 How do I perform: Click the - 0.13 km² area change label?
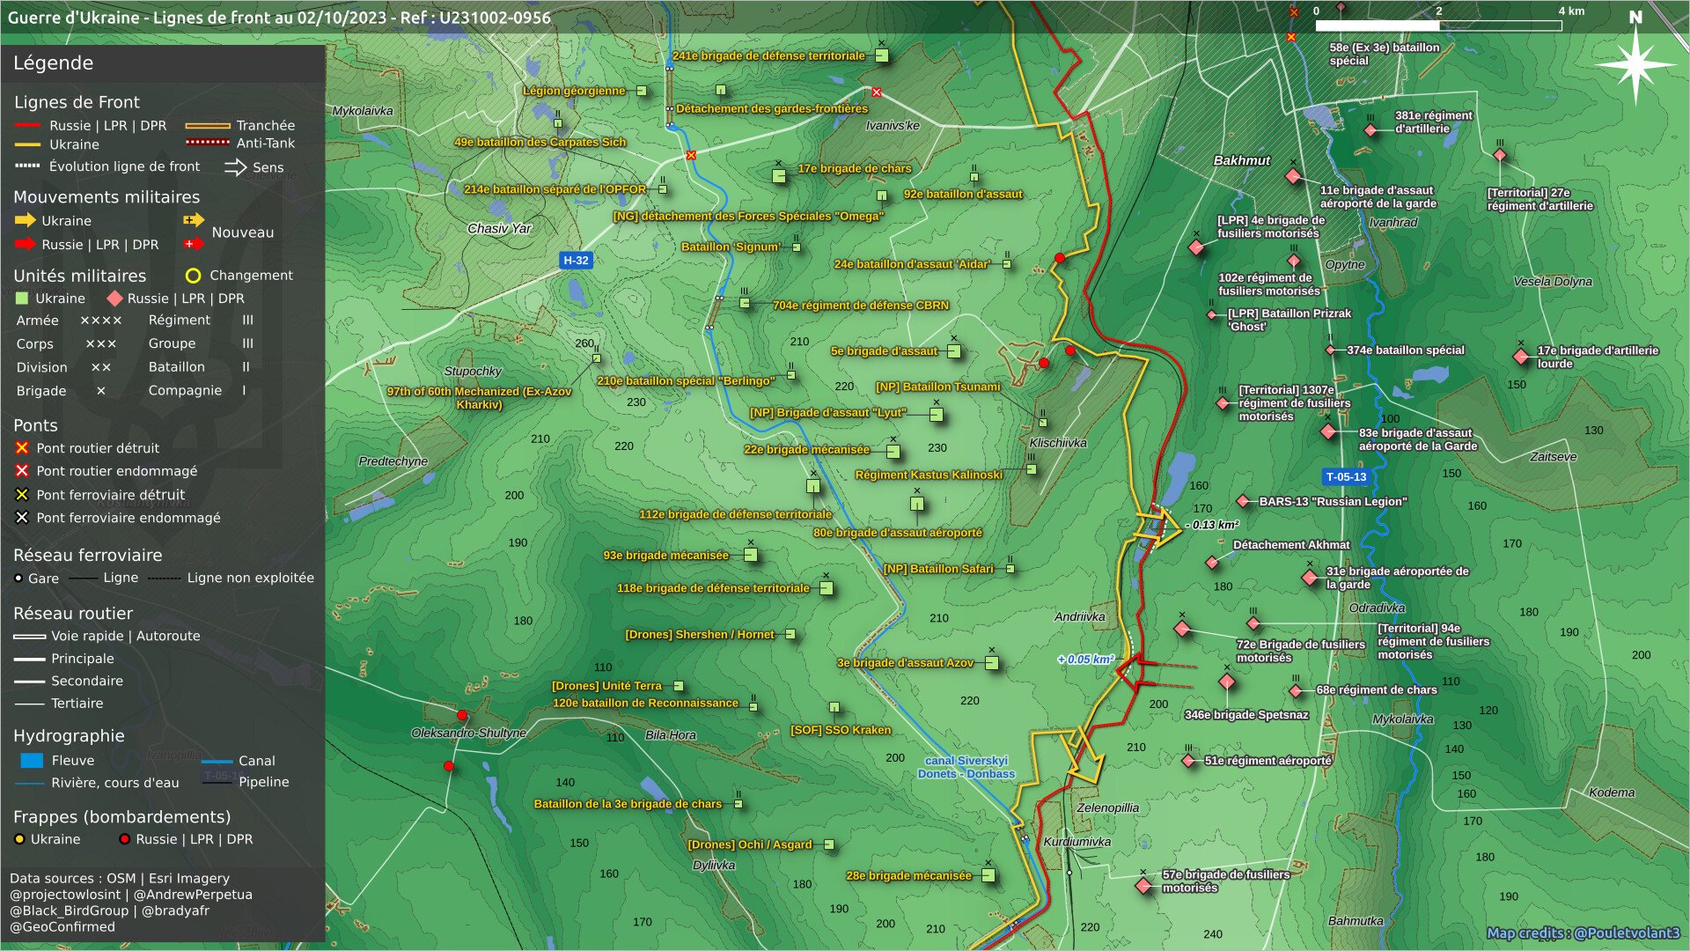pos(1212,525)
